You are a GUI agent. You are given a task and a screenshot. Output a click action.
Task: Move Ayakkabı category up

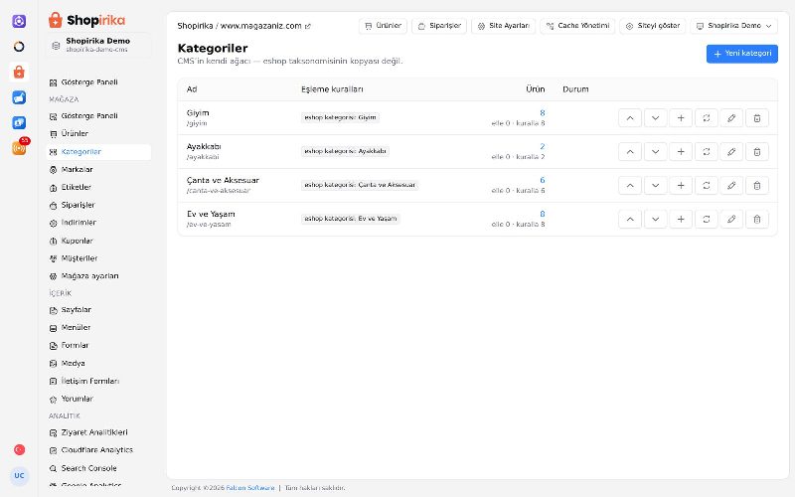[630, 152]
